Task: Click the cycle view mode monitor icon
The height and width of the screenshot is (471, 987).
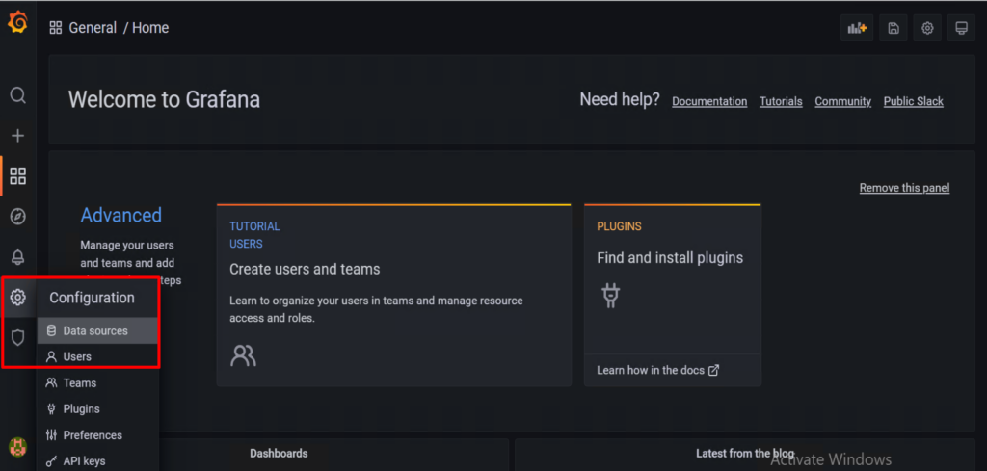Action: pyautogui.click(x=961, y=28)
